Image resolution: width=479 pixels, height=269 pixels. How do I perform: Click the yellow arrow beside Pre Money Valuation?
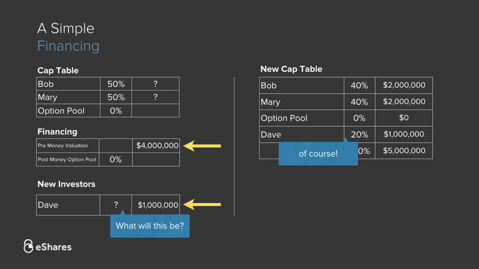point(202,146)
